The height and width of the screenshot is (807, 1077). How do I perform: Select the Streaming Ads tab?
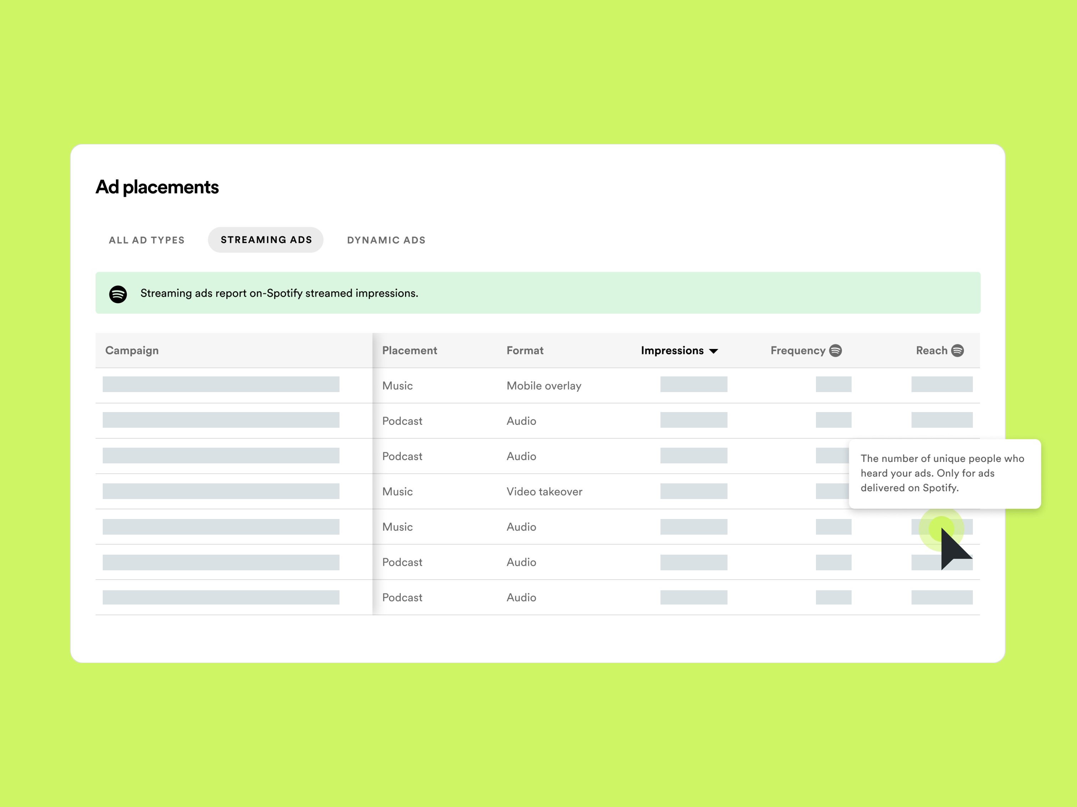pyautogui.click(x=266, y=240)
